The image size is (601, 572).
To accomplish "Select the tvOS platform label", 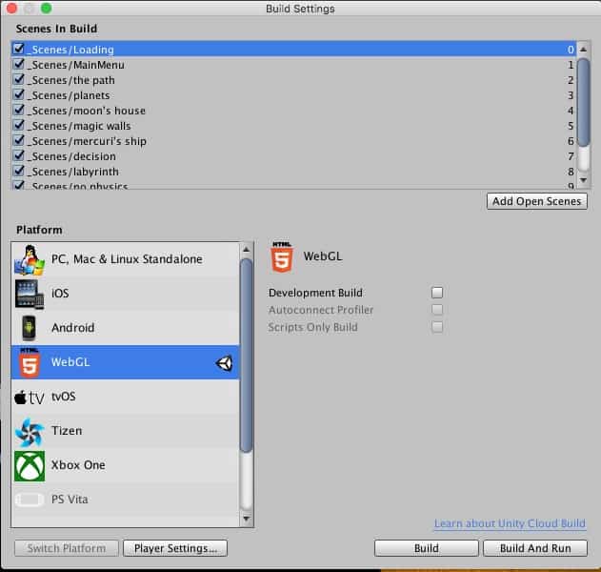I will click(64, 397).
